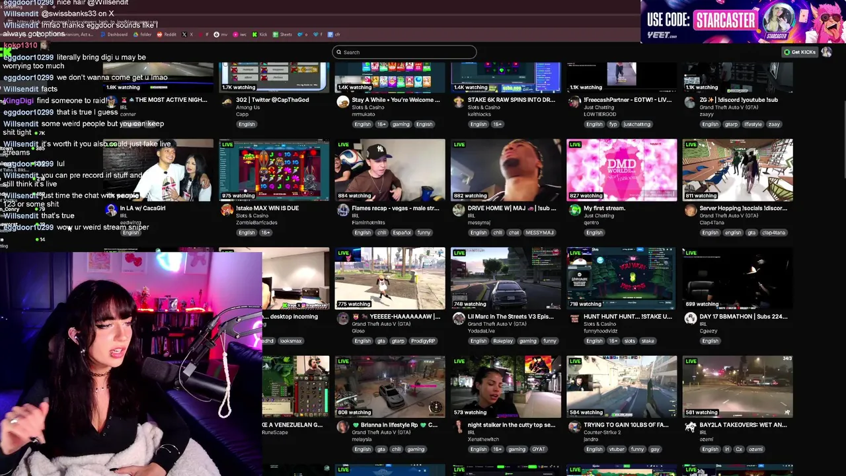Screen dimensions: 846x476
Task: Open 'DRIVE HOME W| MAJ' stream title
Action: click(512, 208)
